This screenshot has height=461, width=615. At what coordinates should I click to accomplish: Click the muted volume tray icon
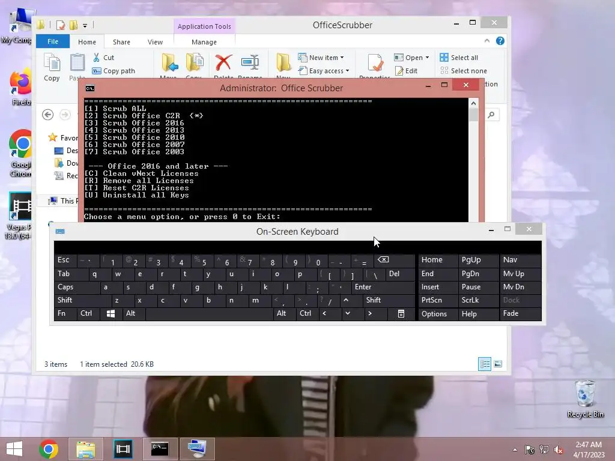click(558, 450)
